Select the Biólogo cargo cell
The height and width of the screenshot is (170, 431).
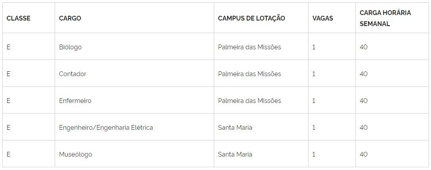coord(70,47)
